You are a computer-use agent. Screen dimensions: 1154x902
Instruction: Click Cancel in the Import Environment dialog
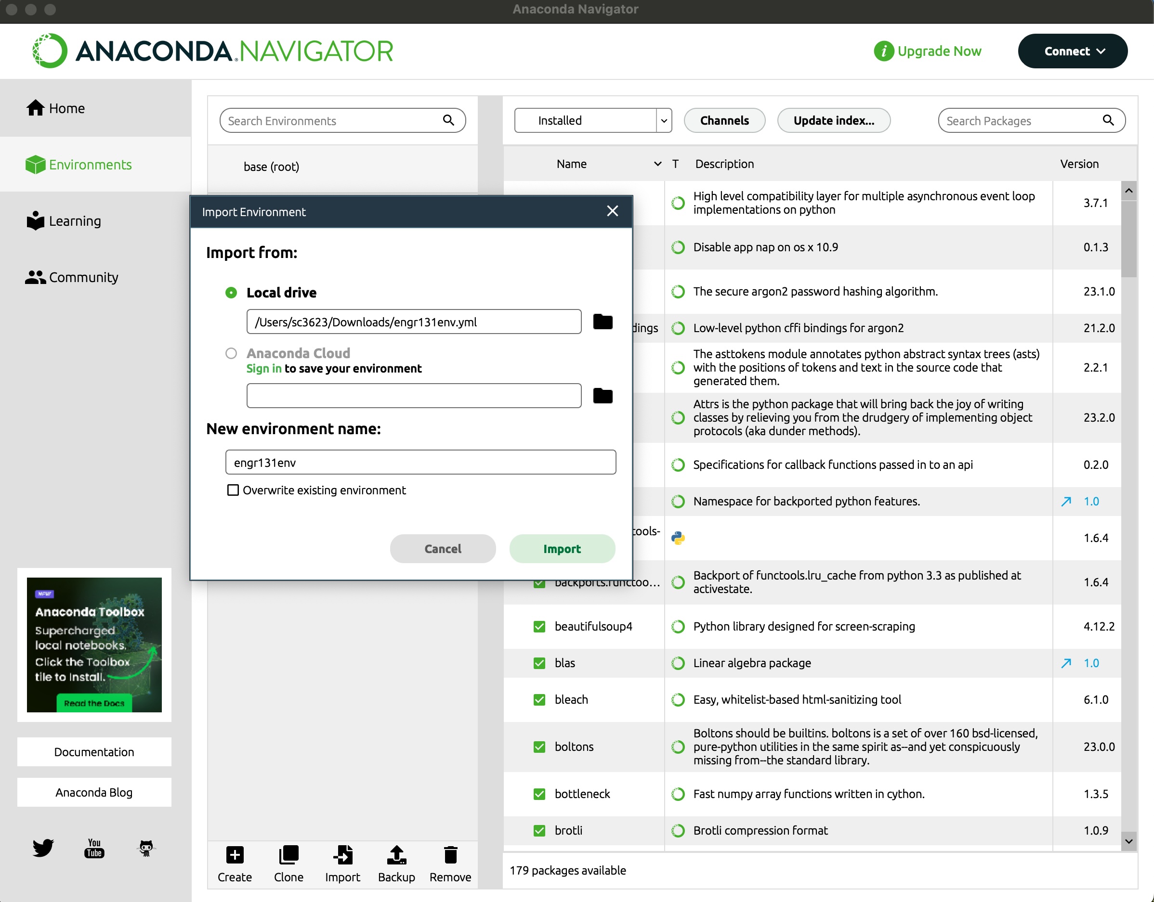click(x=443, y=549)
